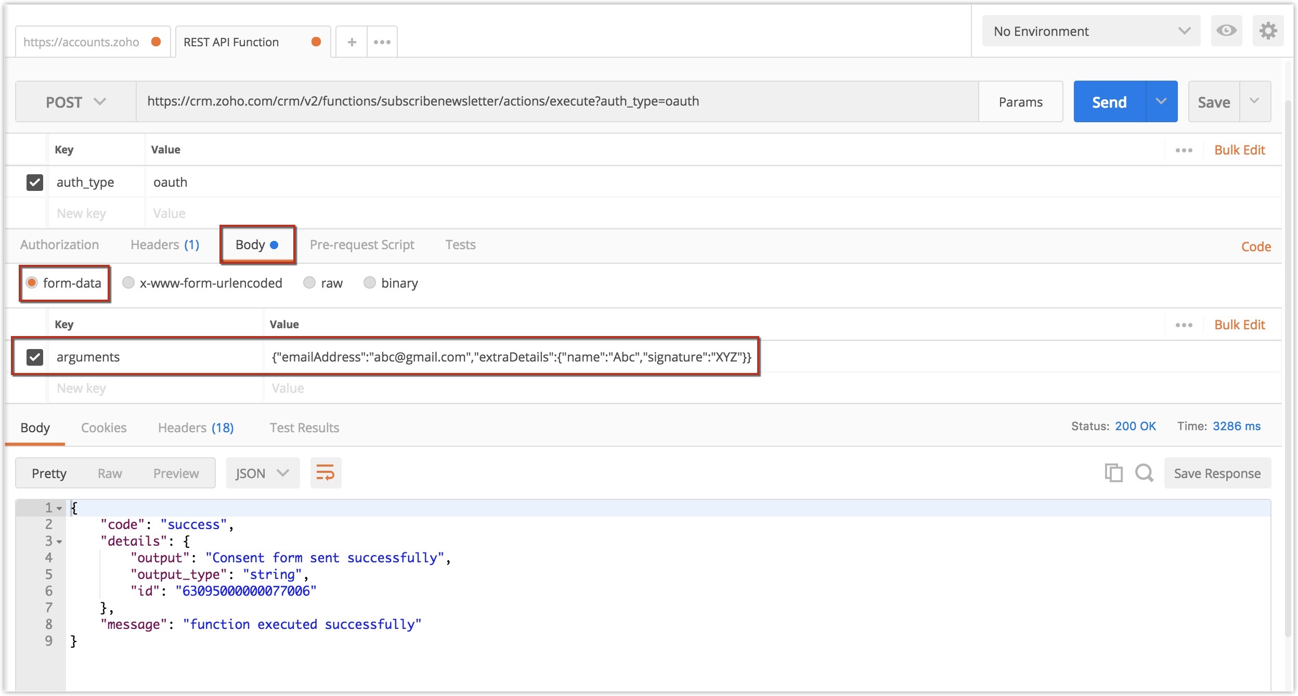This screenshot has width=1298, height=696.
Task: Click the request URL input field
Action: [x=556, y=101]
